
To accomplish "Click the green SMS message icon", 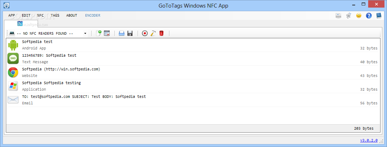I will [x=13, y=59].
